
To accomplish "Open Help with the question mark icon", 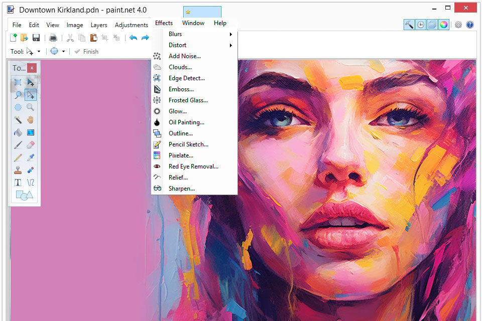I will [470, 25].
